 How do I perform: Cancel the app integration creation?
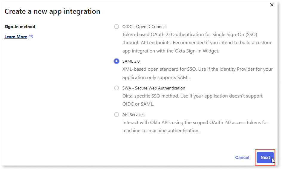pos(242,157)
